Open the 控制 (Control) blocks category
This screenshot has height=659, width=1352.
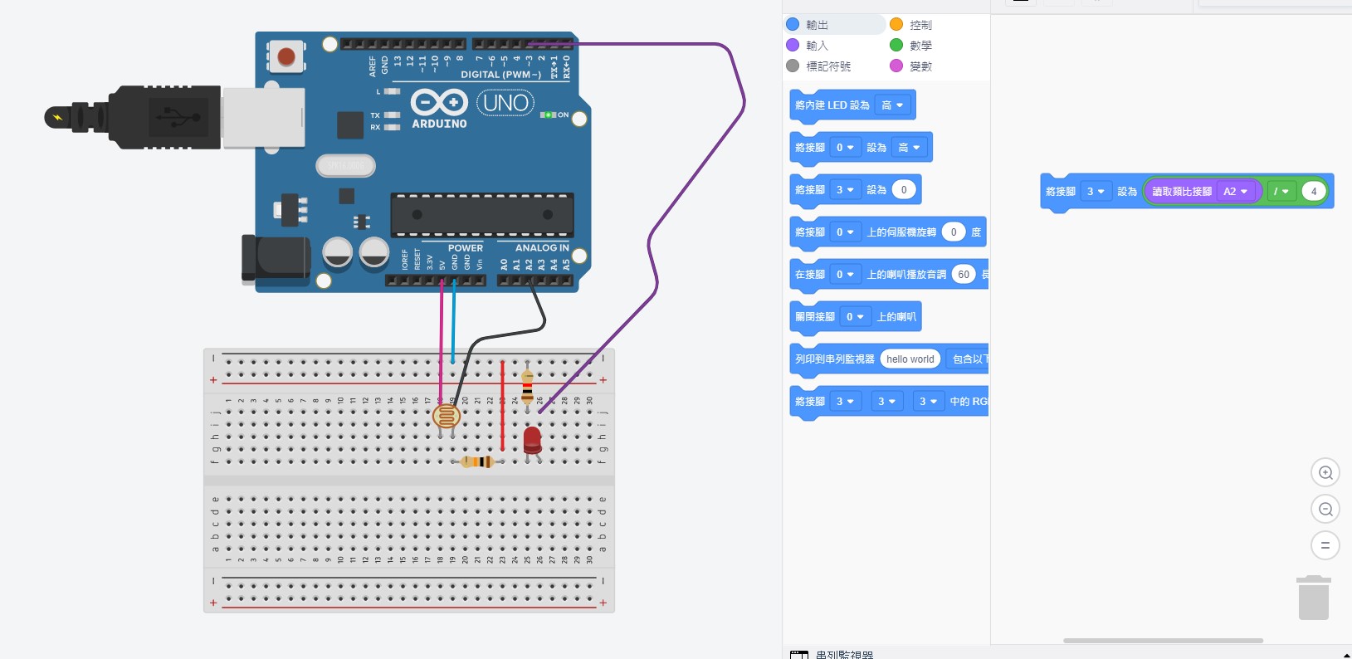pyautogui.click(x=920, y=25)
